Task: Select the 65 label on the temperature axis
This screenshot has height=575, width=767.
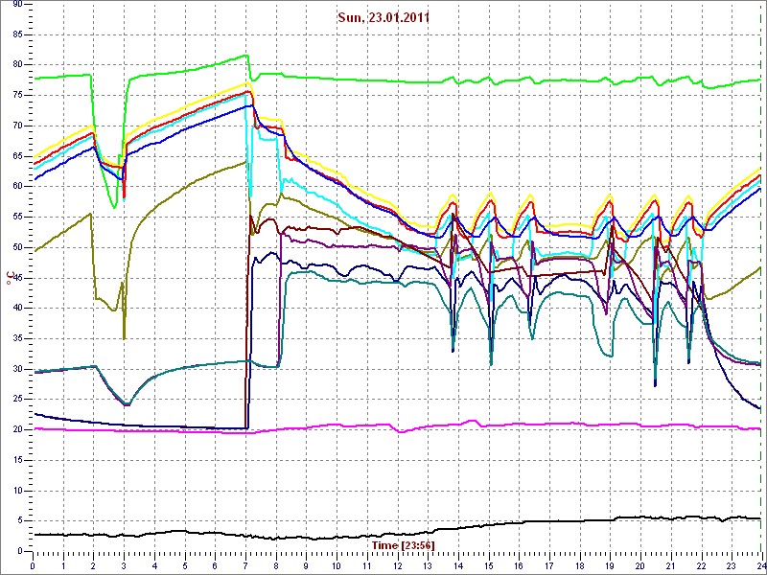Action: click(x=17, y=156)
